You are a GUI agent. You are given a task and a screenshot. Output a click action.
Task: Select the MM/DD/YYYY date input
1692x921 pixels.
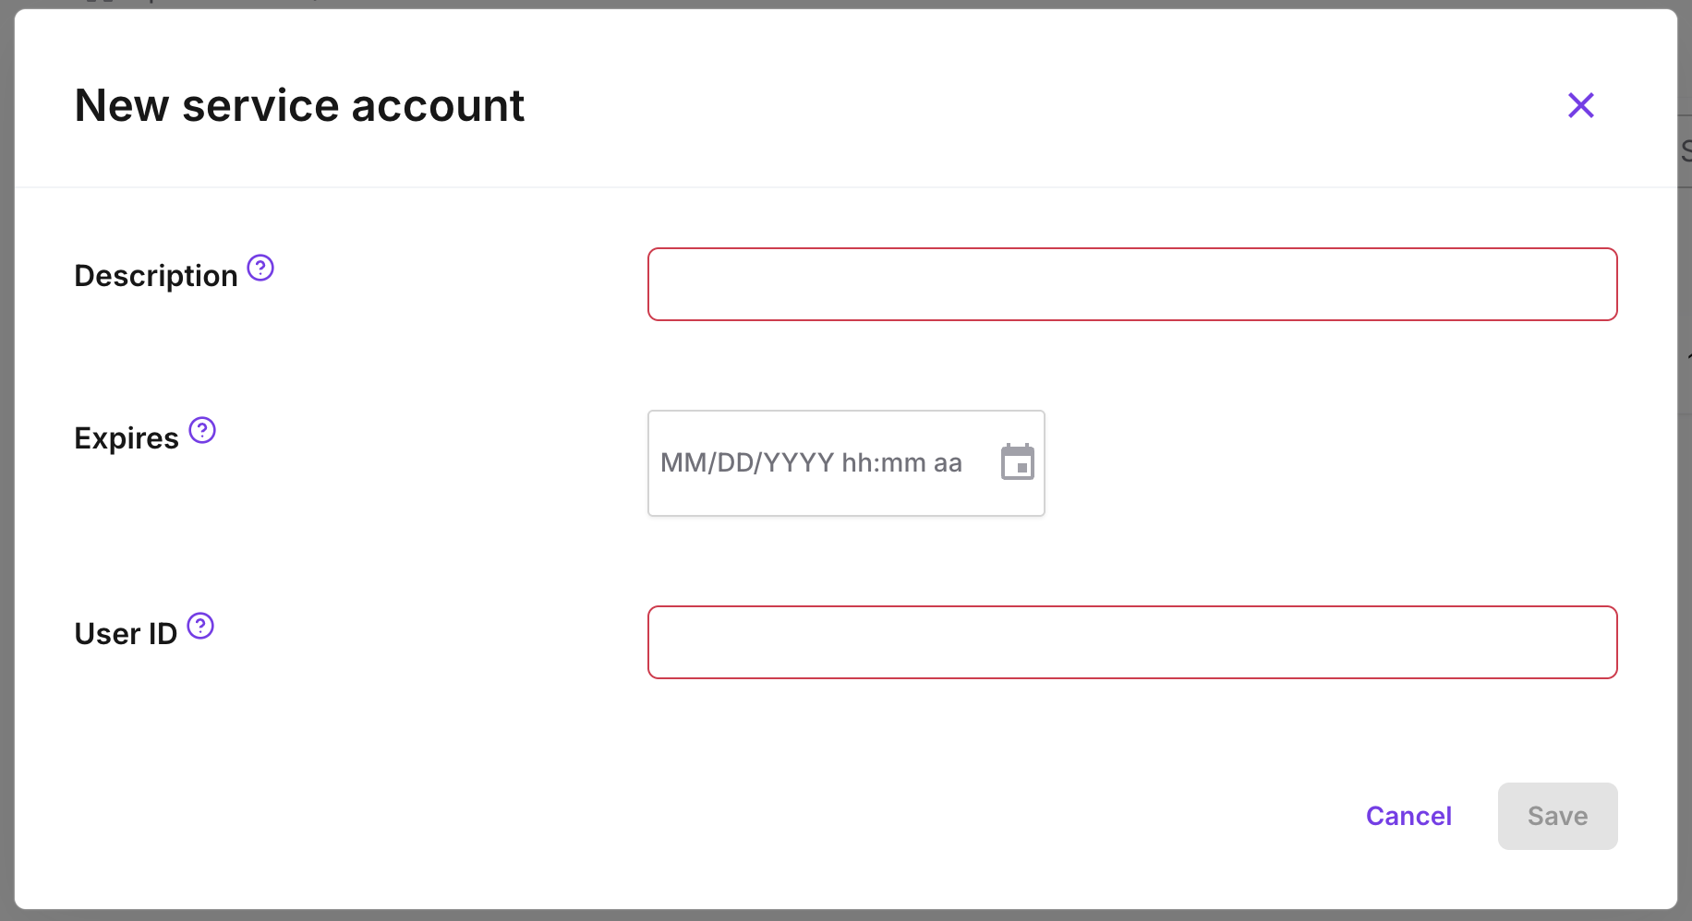coord(813,462)
